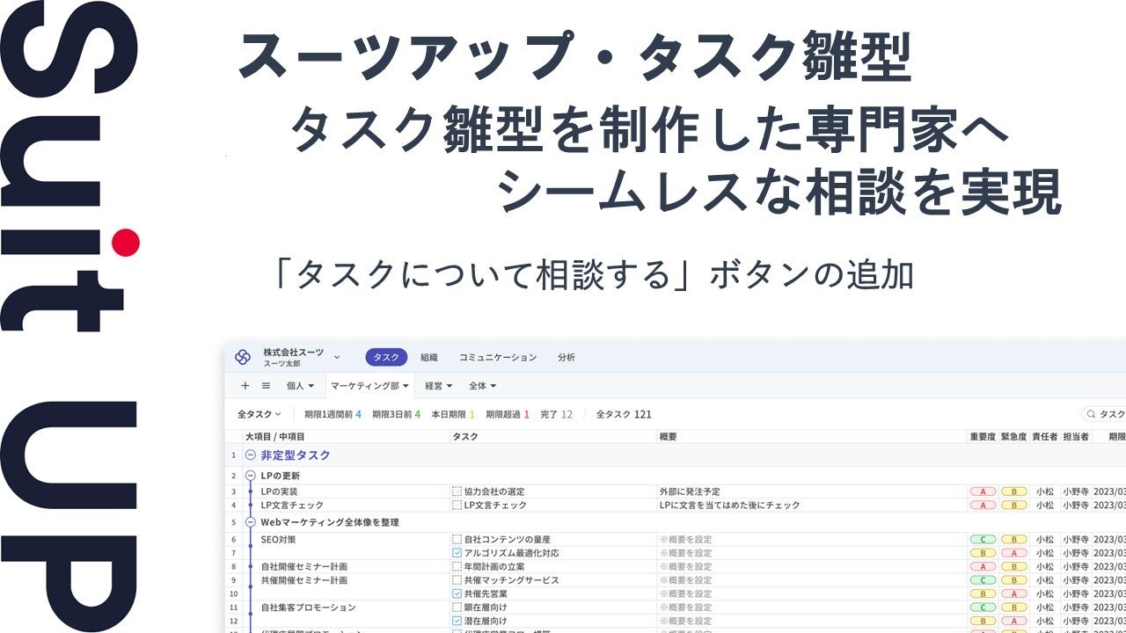Click the 外部に発注予定 summary cell
1126x633 pixels.
click(689, 492)
